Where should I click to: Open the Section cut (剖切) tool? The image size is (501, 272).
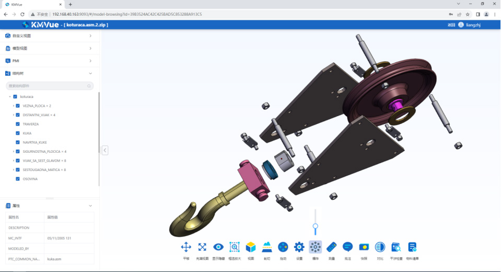(x=266, y=247)
